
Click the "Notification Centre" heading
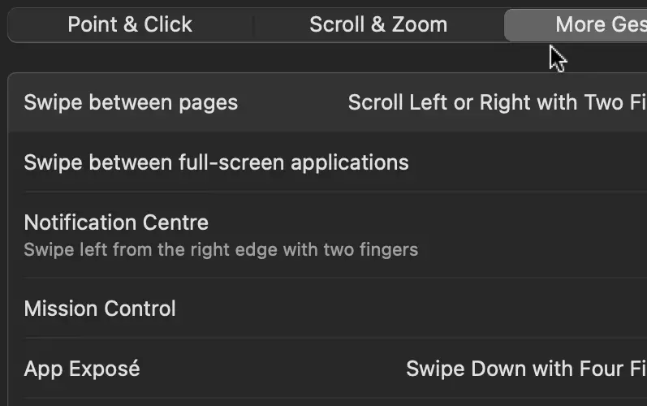pyautogui.click(x=116, y=222)
